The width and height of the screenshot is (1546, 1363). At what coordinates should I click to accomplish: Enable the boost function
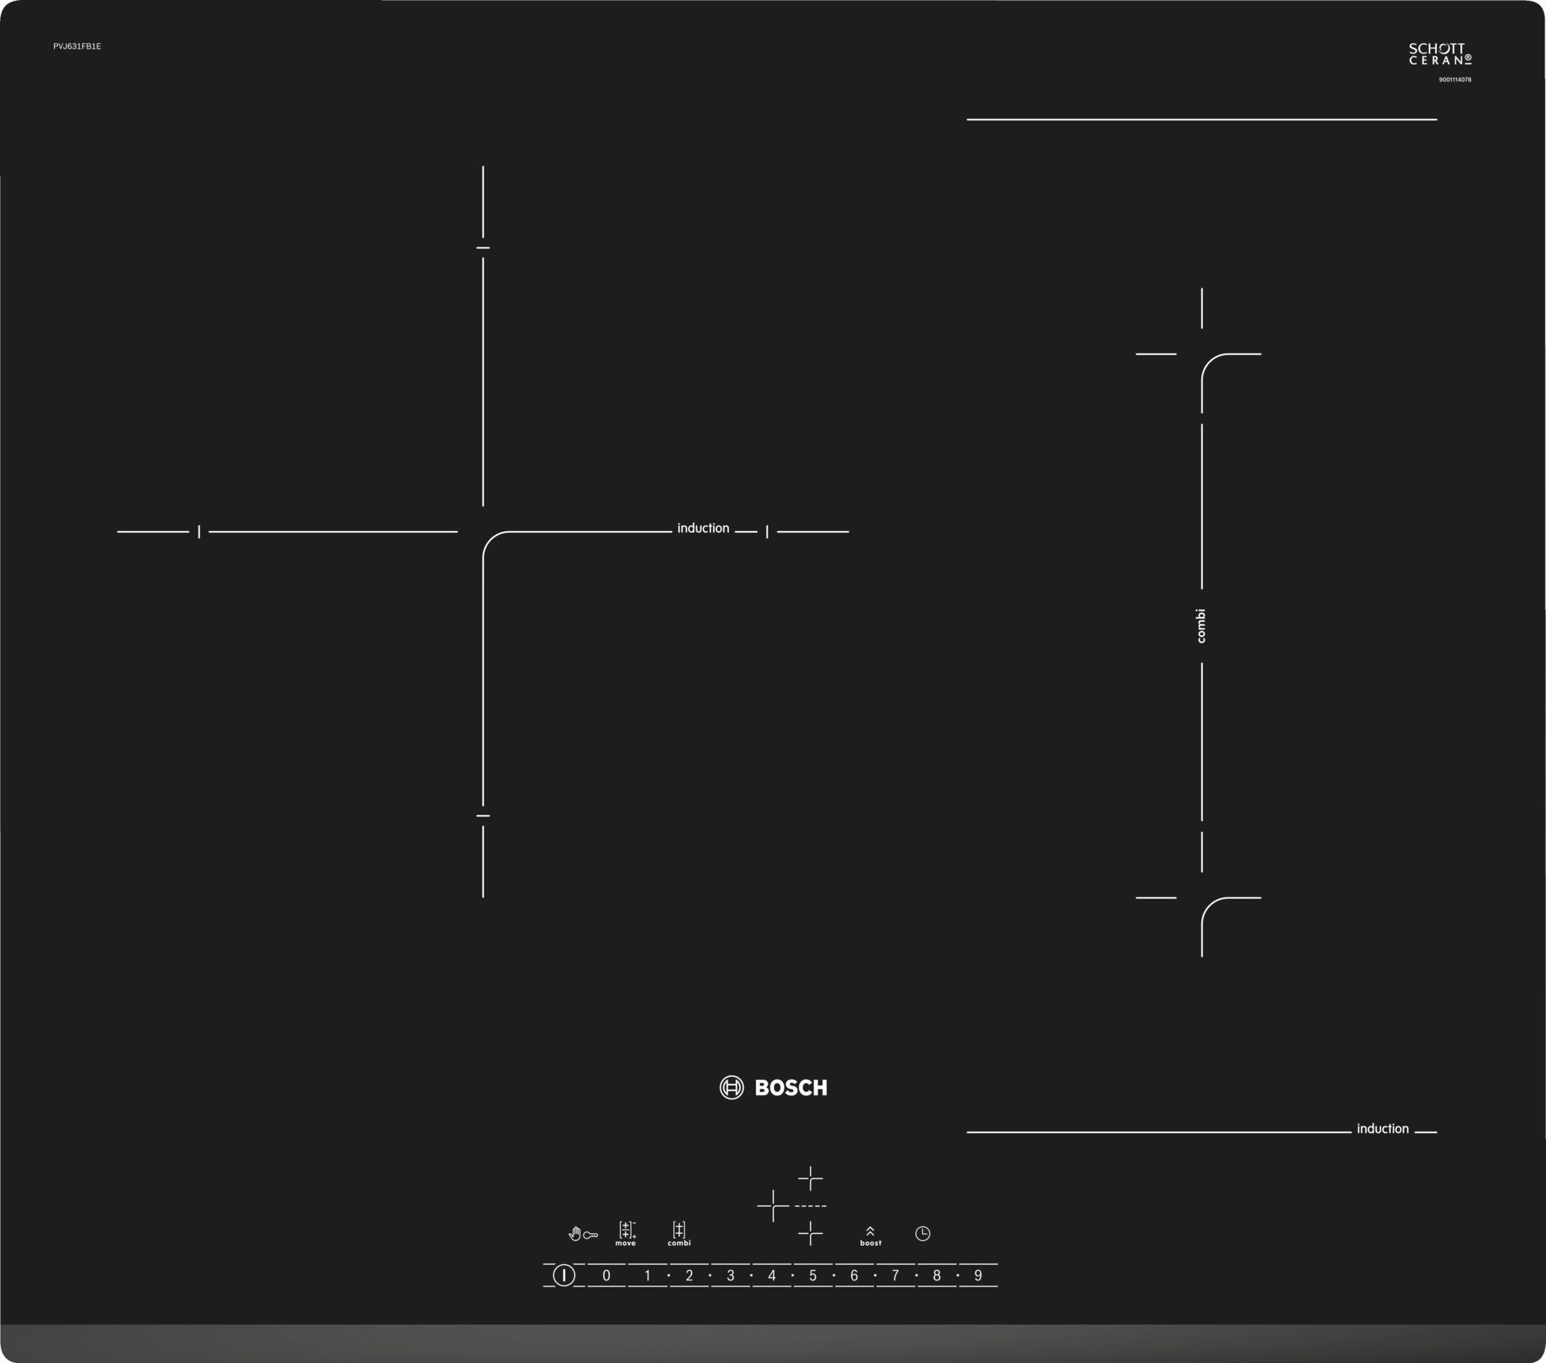(870, 1235)
